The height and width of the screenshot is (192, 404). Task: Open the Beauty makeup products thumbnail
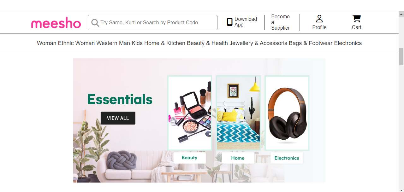tap(189, 113)
